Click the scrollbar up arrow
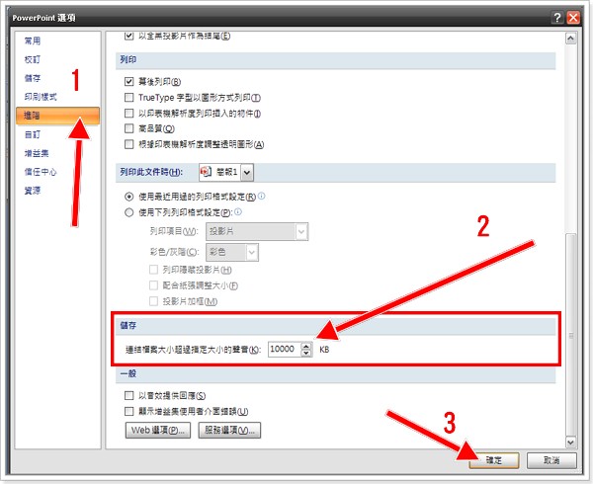 [x=570, y=38]
